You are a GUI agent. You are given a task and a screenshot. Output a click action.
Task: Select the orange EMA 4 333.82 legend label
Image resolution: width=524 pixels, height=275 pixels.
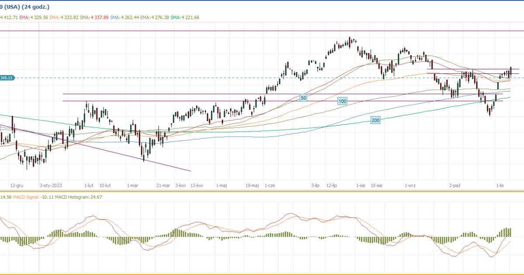(64, 17)
